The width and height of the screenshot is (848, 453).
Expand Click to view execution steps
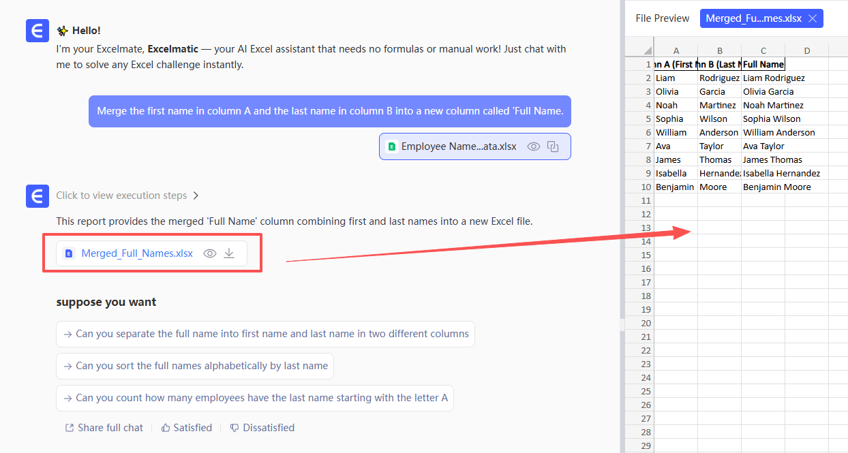[x=127, y=196]
